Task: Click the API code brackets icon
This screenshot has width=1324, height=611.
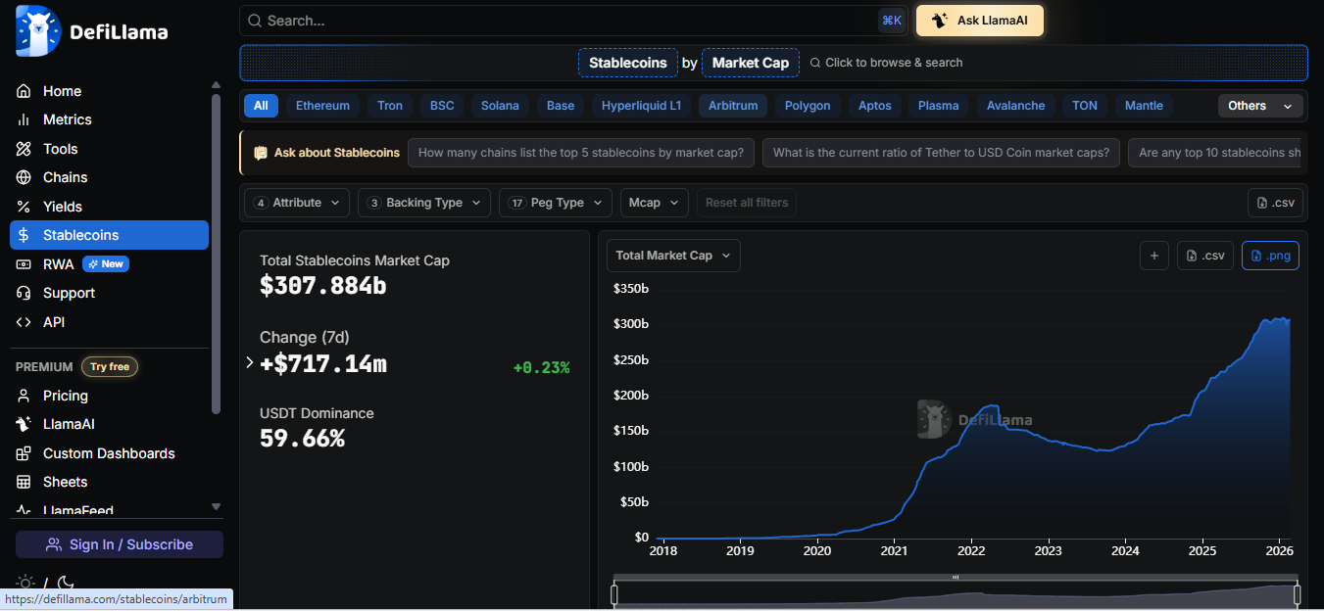Action: coord(25,322)
